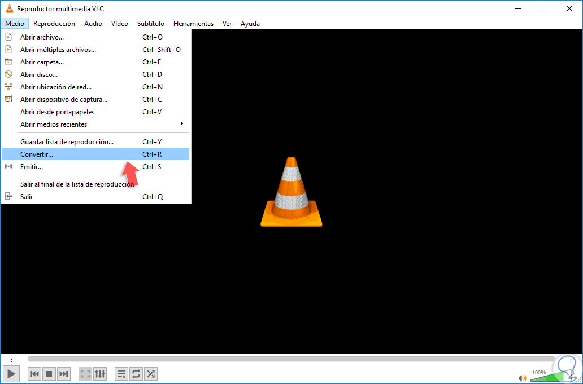Expand Abrir medios recientes submenu
This screenshot has height=384, width=583.
click(x=95, y=124)
